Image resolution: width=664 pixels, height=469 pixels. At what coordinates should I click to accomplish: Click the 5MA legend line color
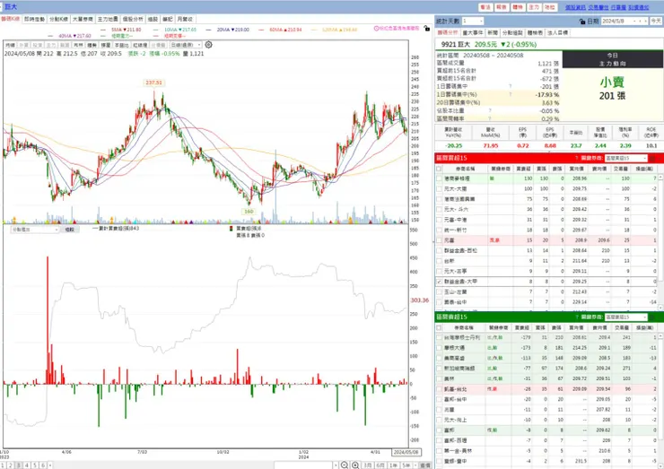103,30
